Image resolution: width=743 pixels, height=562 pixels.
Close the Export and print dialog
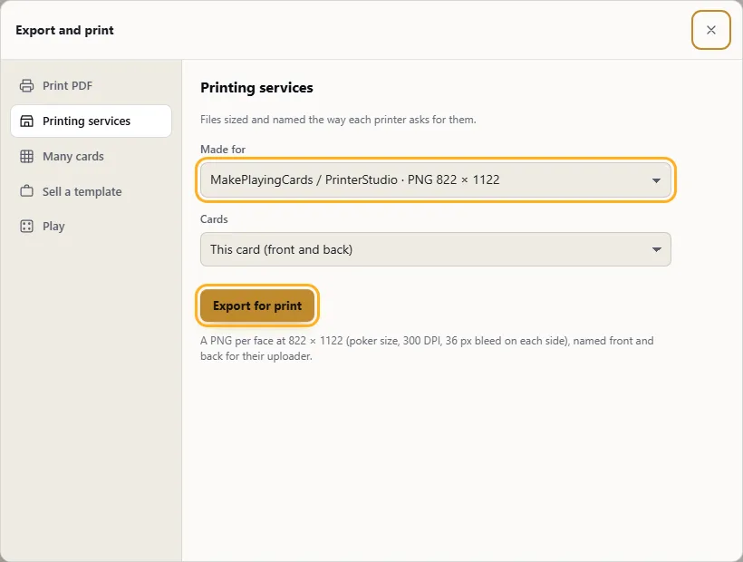tap(710, 30)
